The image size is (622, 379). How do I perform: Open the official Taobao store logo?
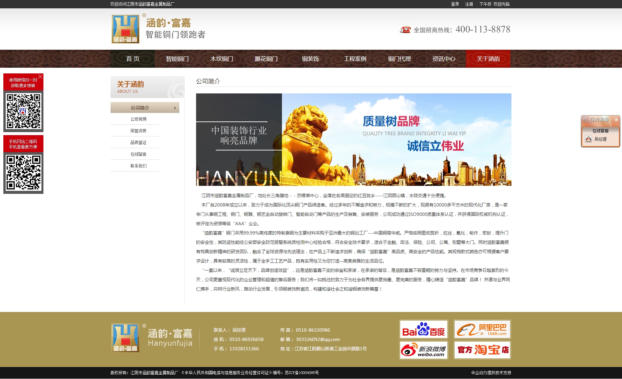pos(482,350)
